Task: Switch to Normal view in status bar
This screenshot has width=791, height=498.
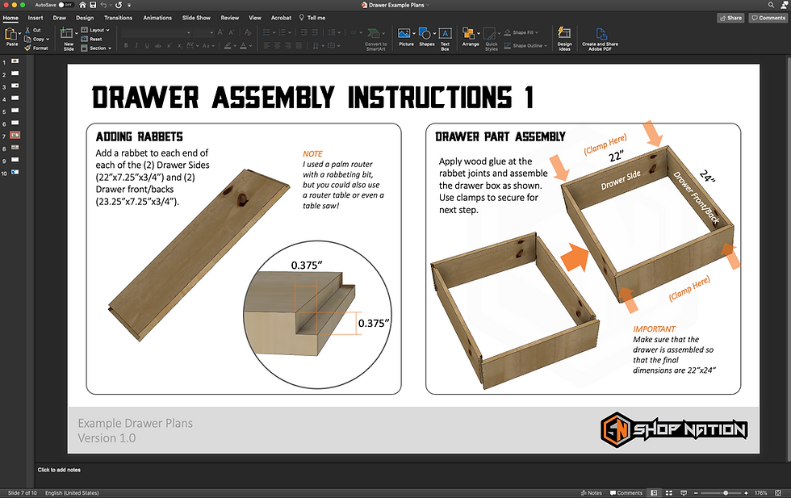Action: (x=655, y=493)
